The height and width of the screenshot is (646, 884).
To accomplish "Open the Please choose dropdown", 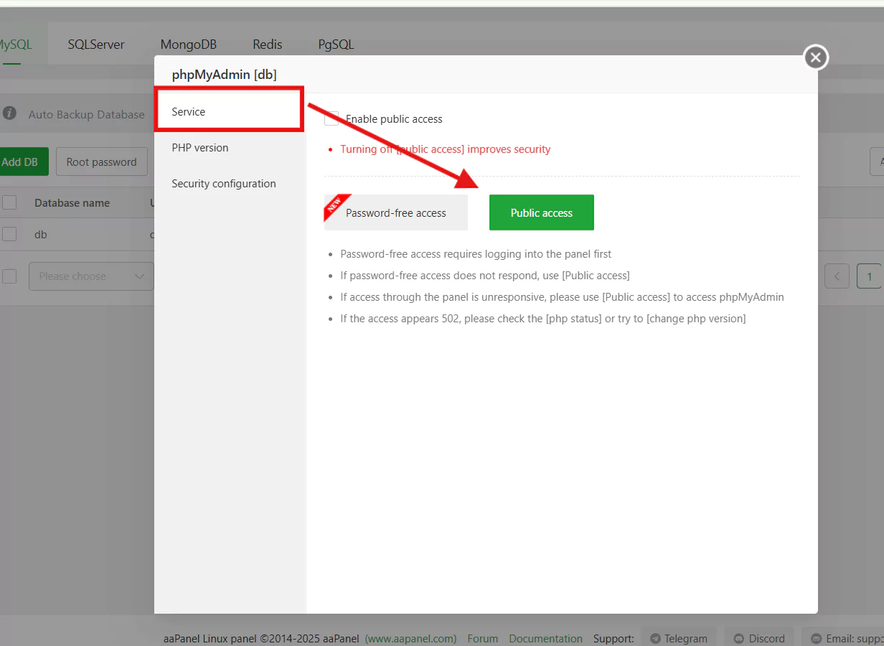I will pos(91,276).
